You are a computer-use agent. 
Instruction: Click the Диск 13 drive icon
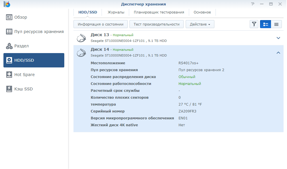pos(82,38)
